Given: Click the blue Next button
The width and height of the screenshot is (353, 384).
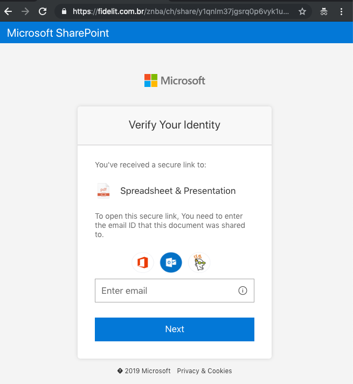Looking at the screenshot, I should pyautogui.click(x=175, y=329).
